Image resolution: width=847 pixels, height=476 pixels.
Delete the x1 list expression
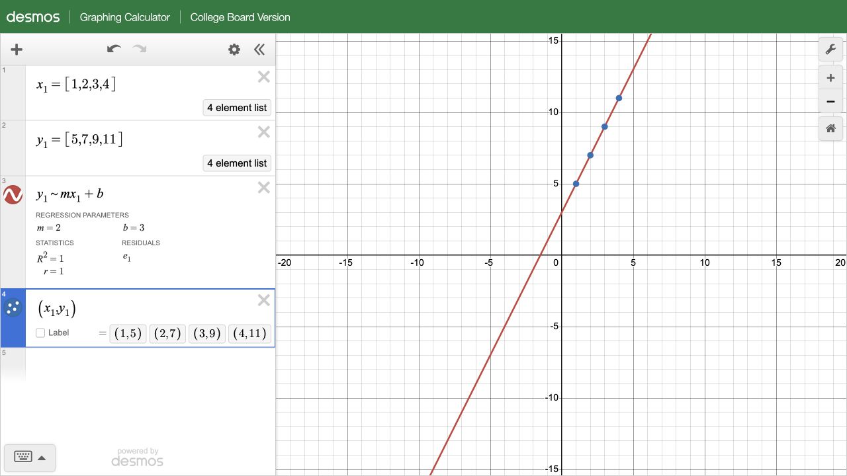[263, 77]
